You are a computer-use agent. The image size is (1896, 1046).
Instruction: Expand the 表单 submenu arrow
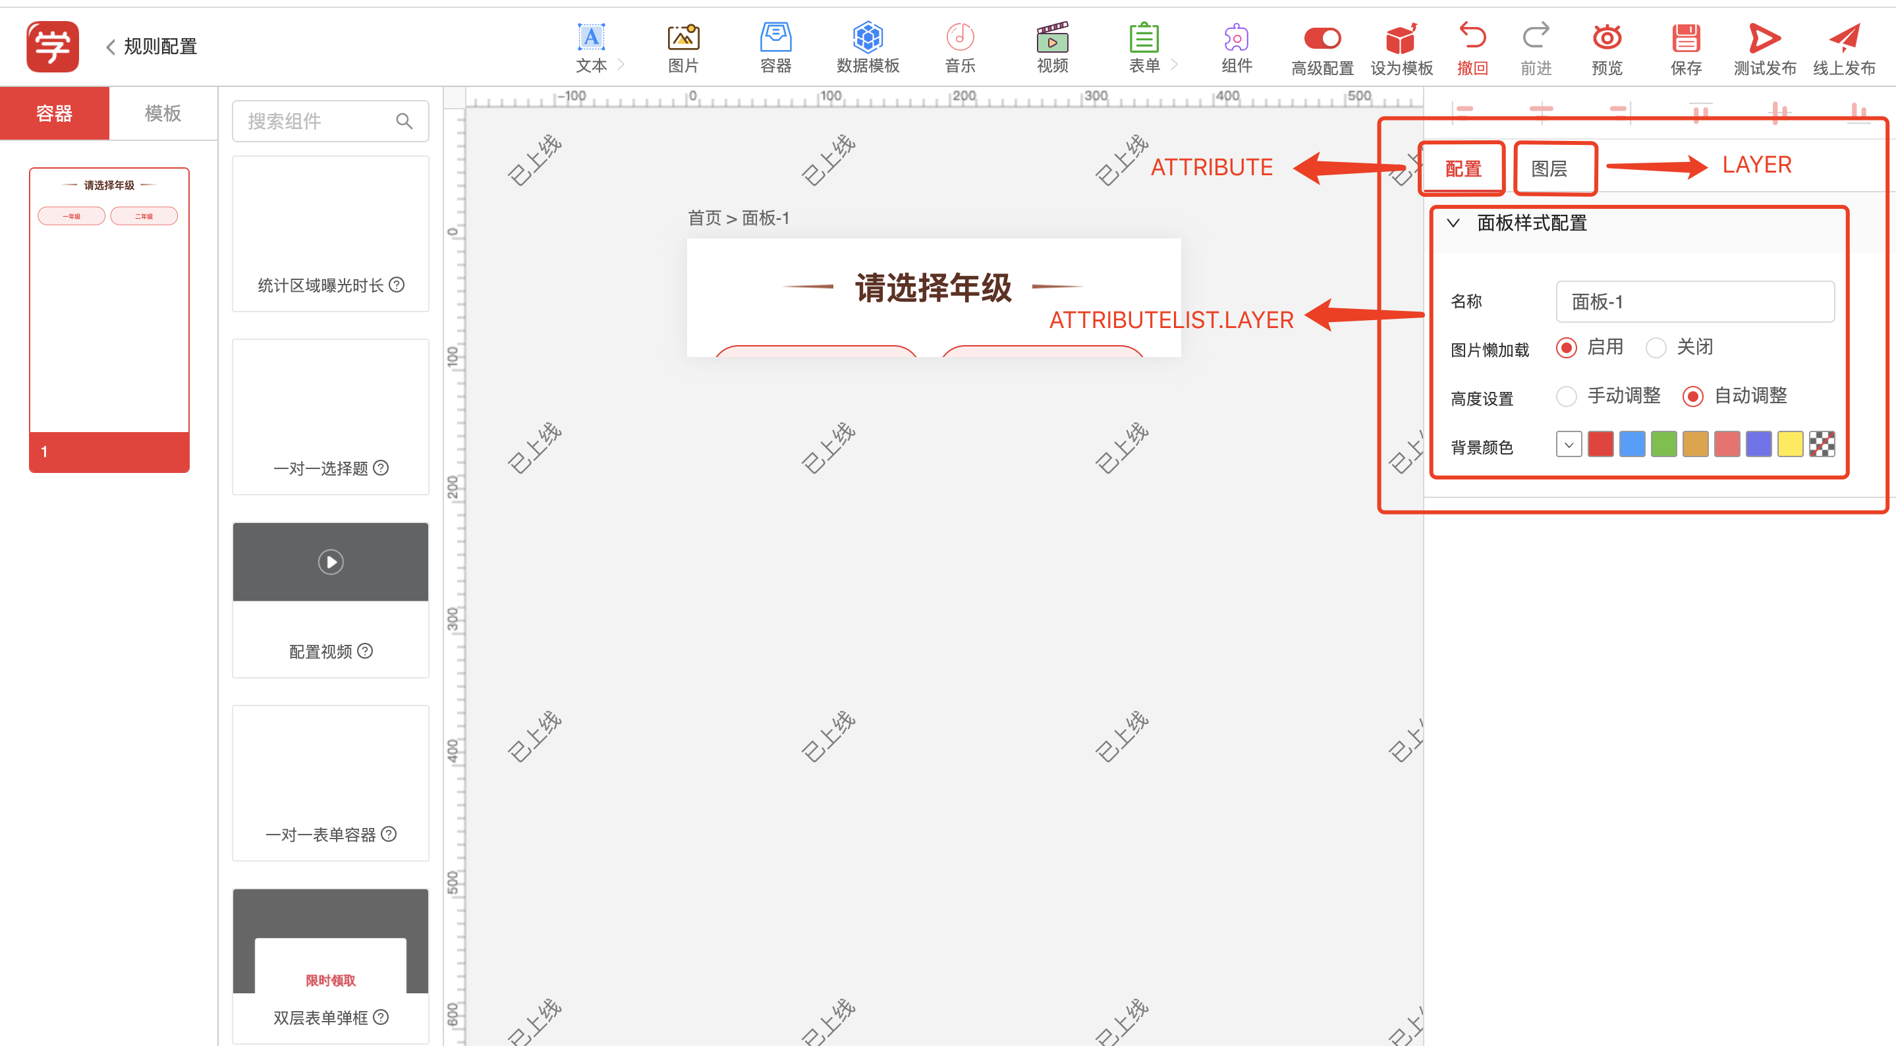point(1175,65)
